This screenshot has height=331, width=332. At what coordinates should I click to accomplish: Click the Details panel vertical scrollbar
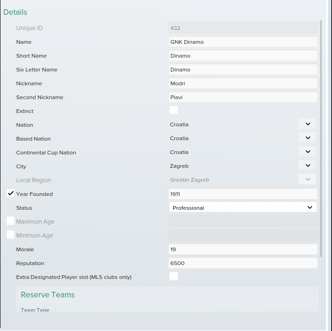pyautogui.click(x=321, y=139)
